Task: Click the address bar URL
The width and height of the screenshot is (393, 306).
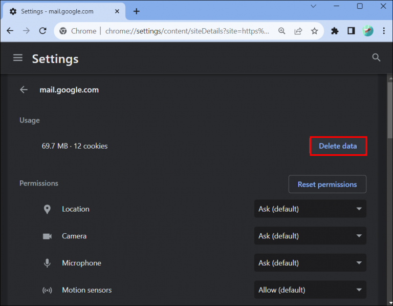Action: 187,31
